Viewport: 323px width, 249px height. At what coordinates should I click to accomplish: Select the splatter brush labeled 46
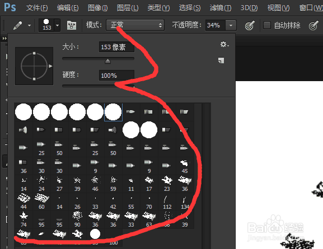95,184
